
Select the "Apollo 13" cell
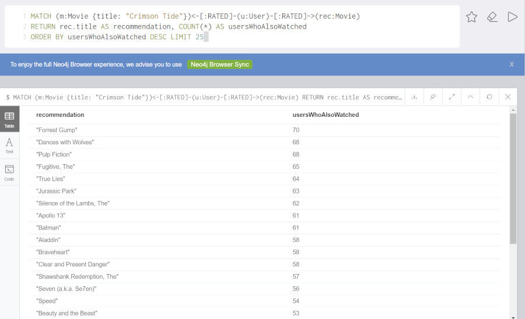click(51, 216)
